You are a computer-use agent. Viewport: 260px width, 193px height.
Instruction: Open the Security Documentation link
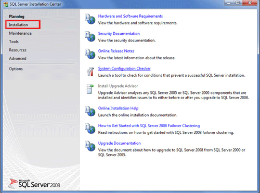pos(119,34)
